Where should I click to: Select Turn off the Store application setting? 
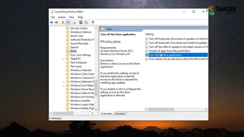(x=165, y=55)
